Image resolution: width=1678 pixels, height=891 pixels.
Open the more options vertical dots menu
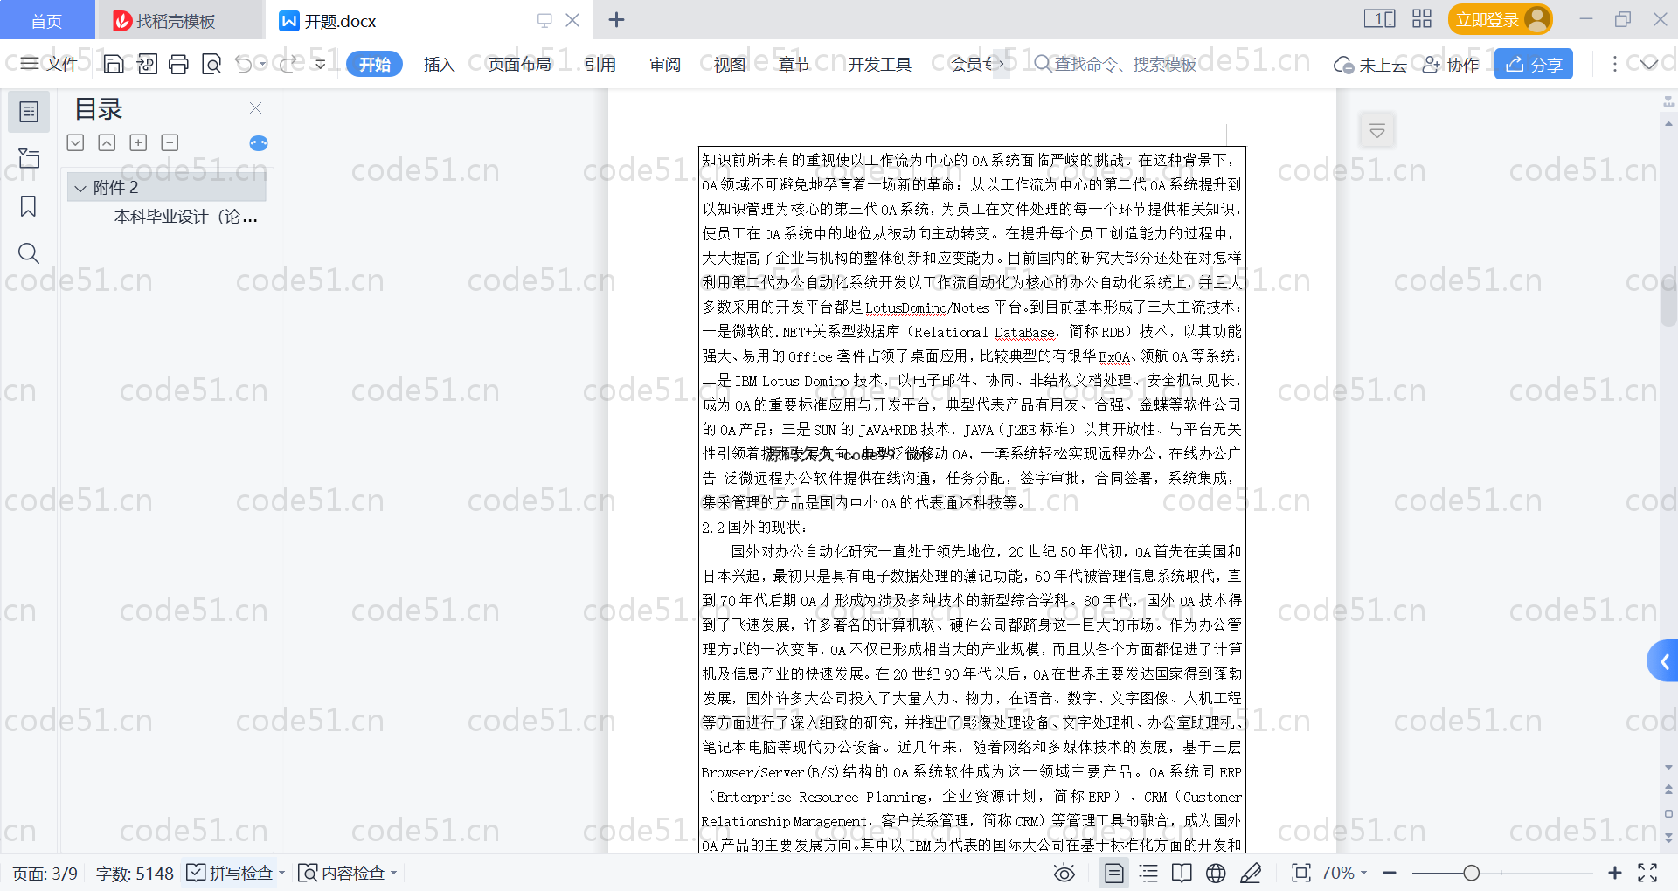(x=1614, y=64)
